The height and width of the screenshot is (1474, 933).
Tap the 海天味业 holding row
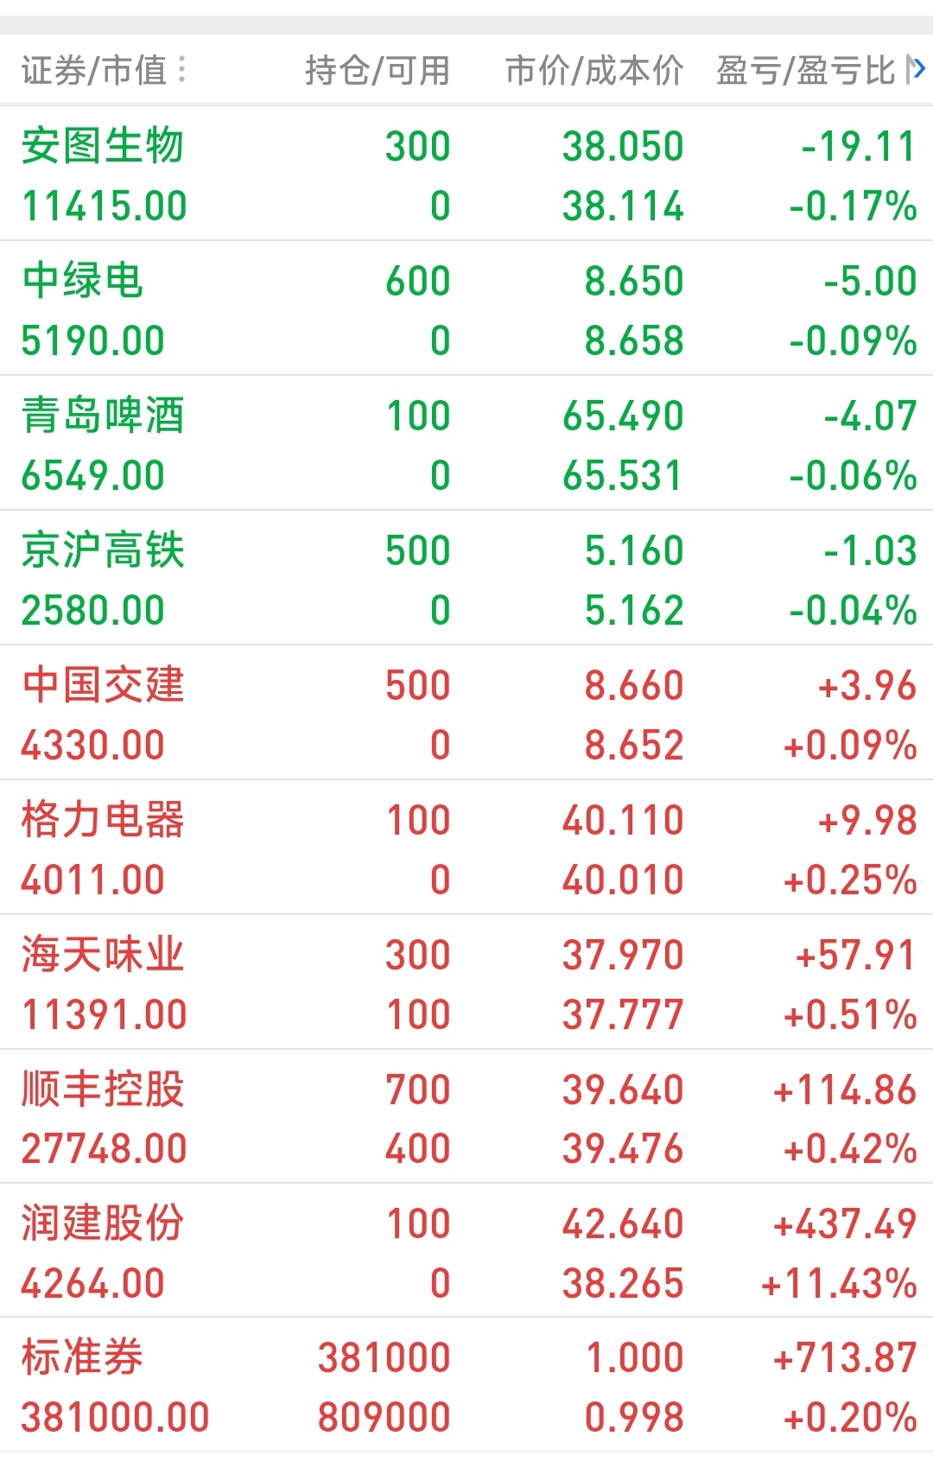click(x=466, y=982)
